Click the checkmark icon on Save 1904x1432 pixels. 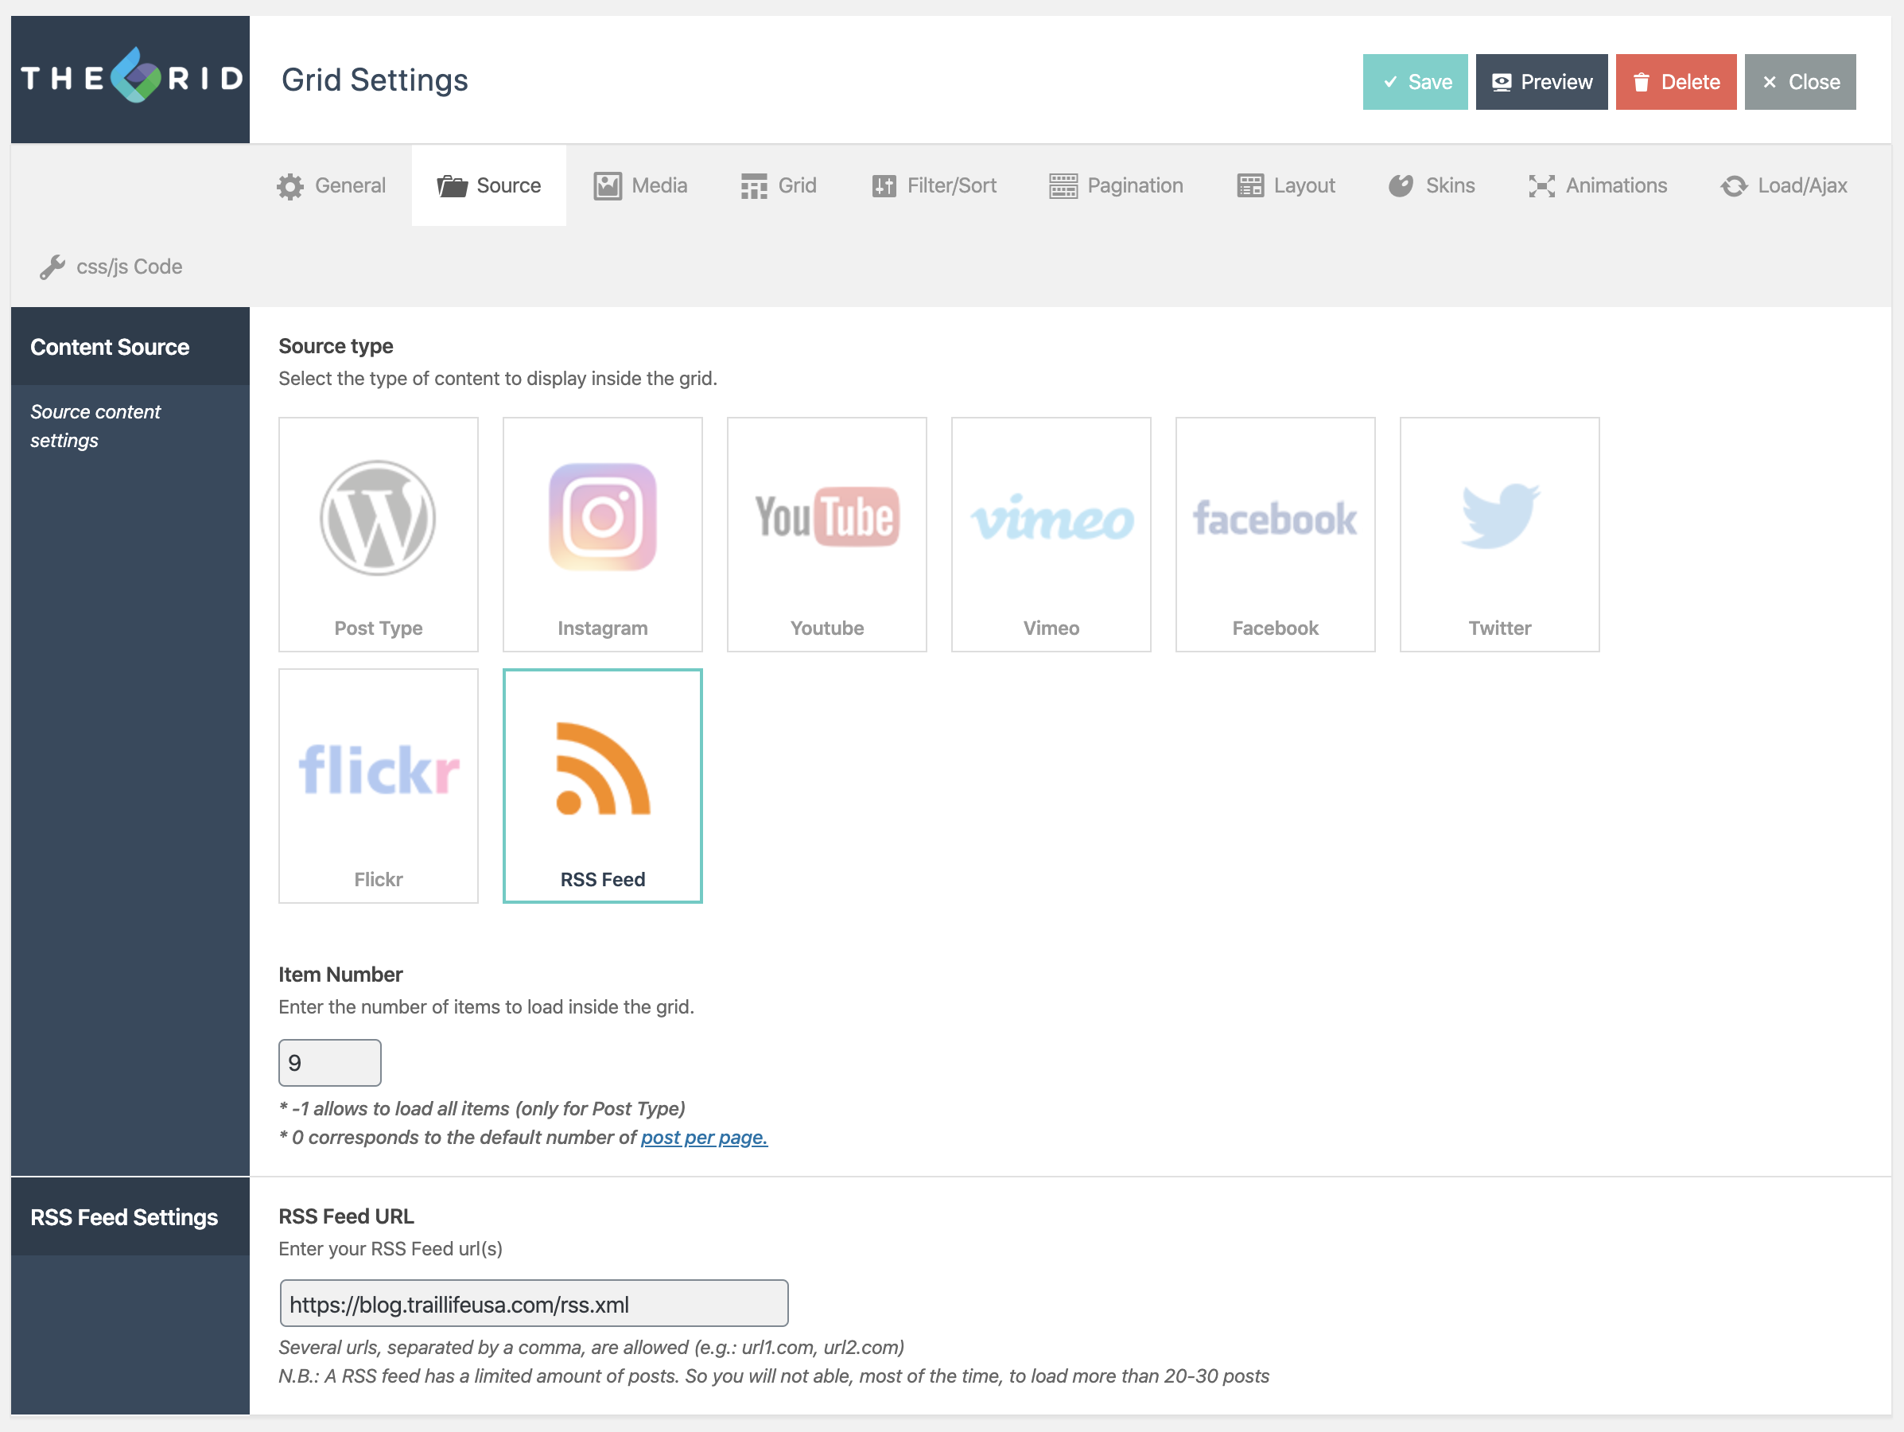(x=1390, y=82)
